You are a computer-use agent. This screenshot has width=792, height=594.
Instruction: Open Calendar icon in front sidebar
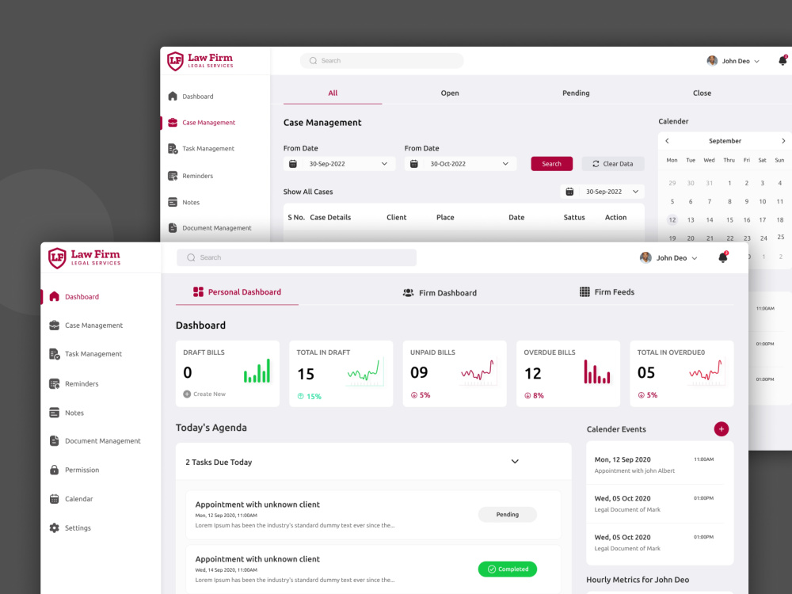(x=54, y=499)
